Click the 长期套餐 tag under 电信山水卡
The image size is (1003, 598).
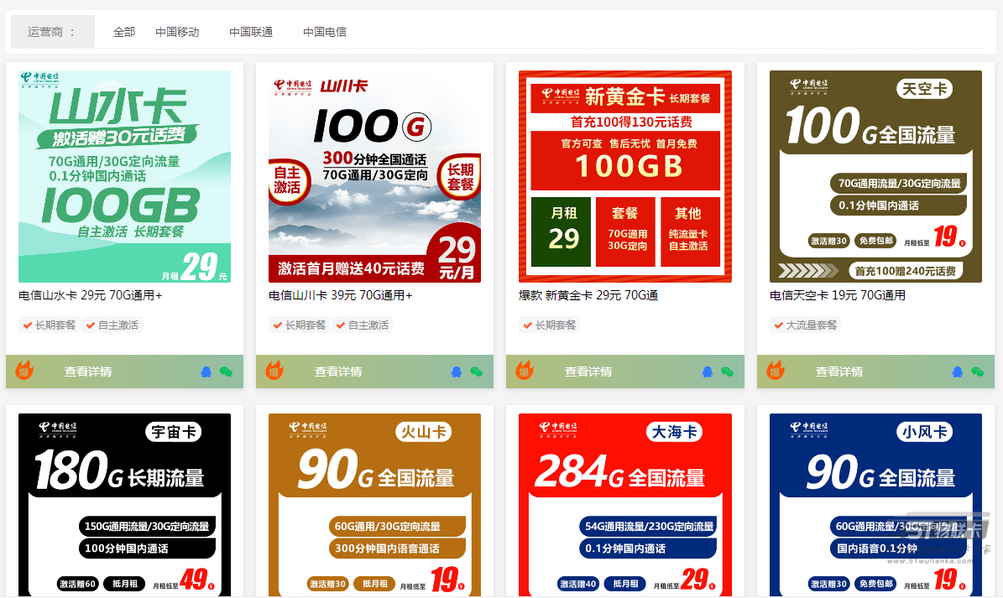[49, 325]
